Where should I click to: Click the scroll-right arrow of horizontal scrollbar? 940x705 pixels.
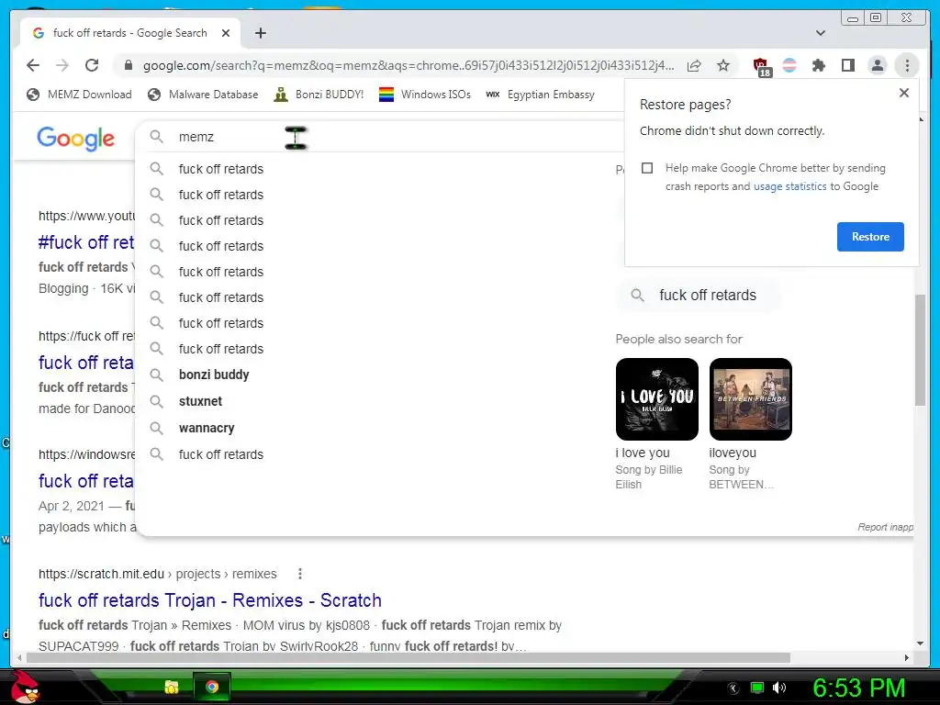[906, 657]
